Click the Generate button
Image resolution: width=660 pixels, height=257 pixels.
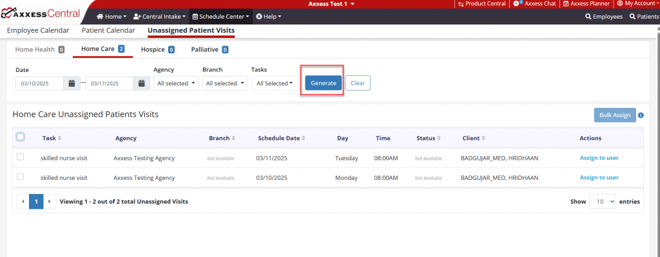324,83
